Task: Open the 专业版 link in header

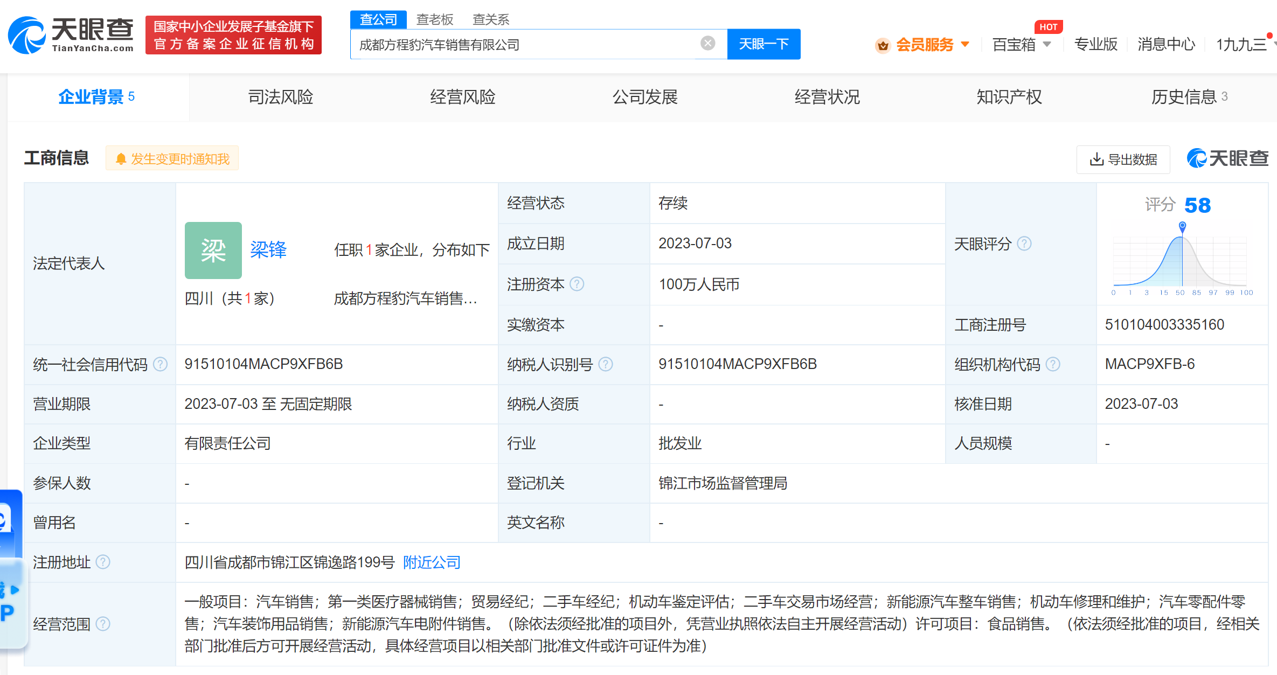Action: 1096,44
